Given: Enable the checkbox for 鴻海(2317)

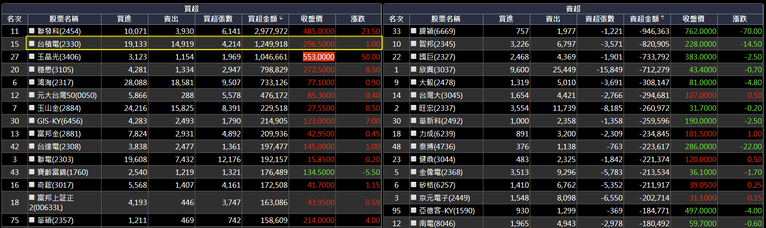Looking at the screenshot, I should point(32,82).
